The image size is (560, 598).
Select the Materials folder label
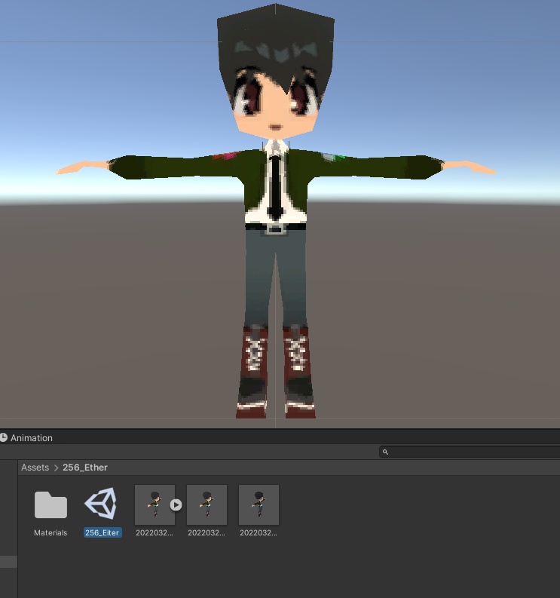tap(50, 533)
